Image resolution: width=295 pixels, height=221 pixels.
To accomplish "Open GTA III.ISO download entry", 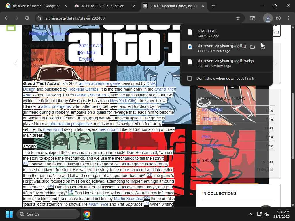I will point(226,33).
